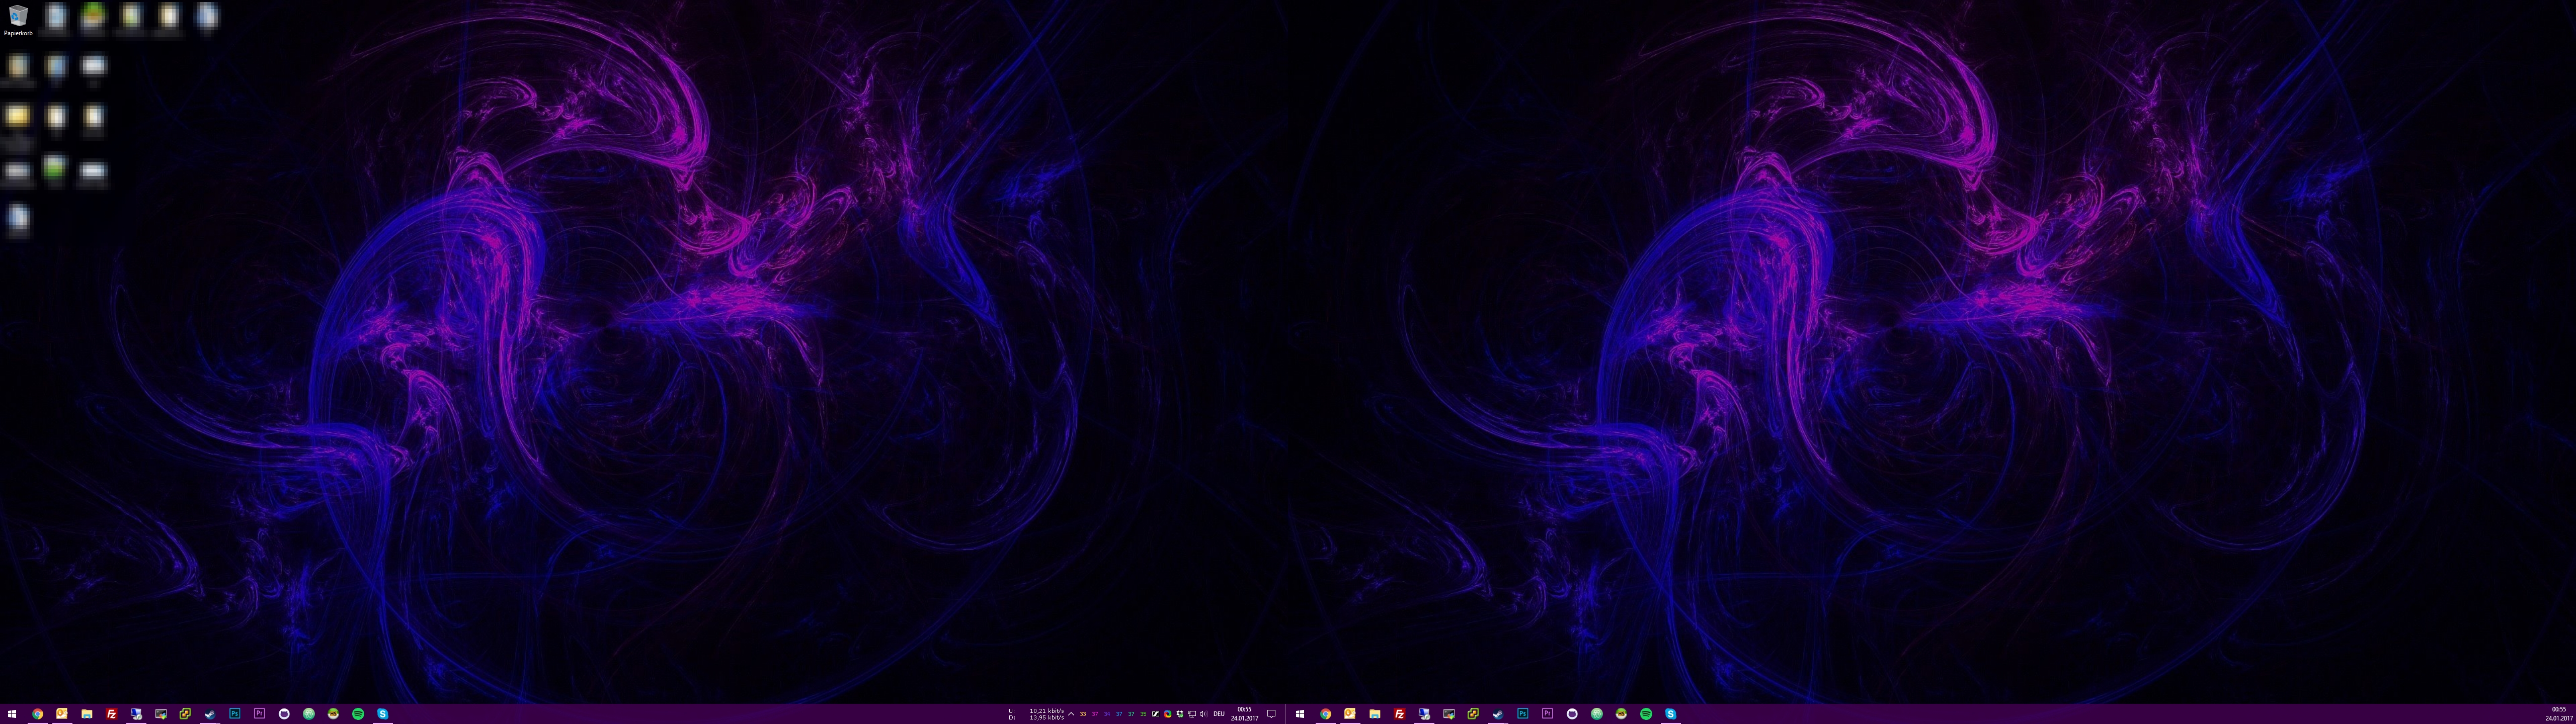This screenshot has height=724, width=2576.
Task: Open Adobe Premiere Pro on the right taskbar
Action: [x=1547, y=714]
